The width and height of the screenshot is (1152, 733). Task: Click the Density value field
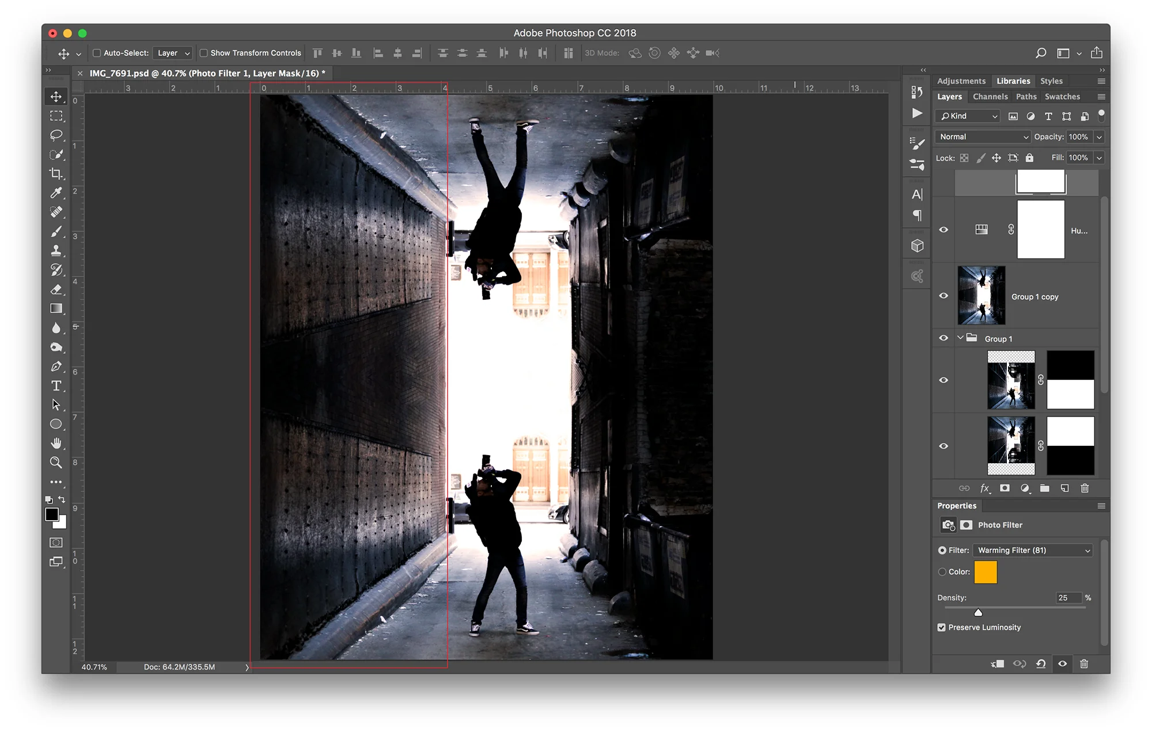coord(1067,598)
